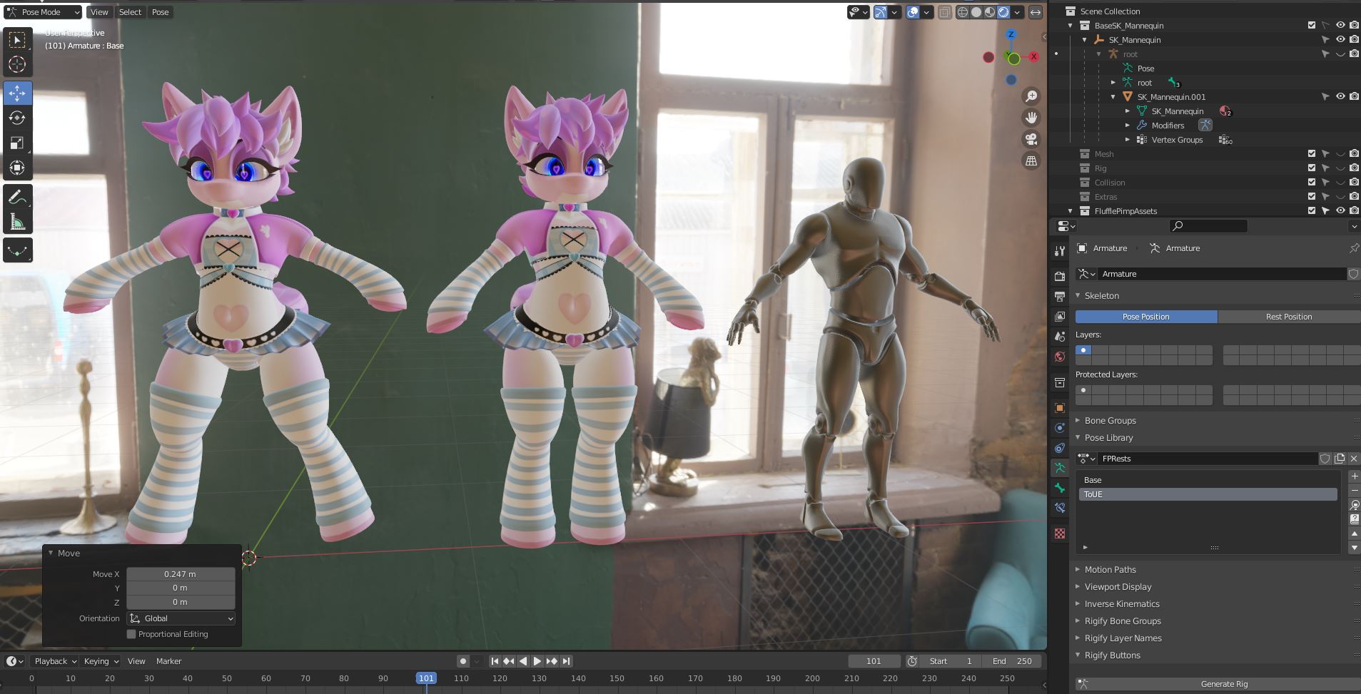Switch to rendered viewport shading
This screenshot has height=694, width=1361.
[1003, 12]
